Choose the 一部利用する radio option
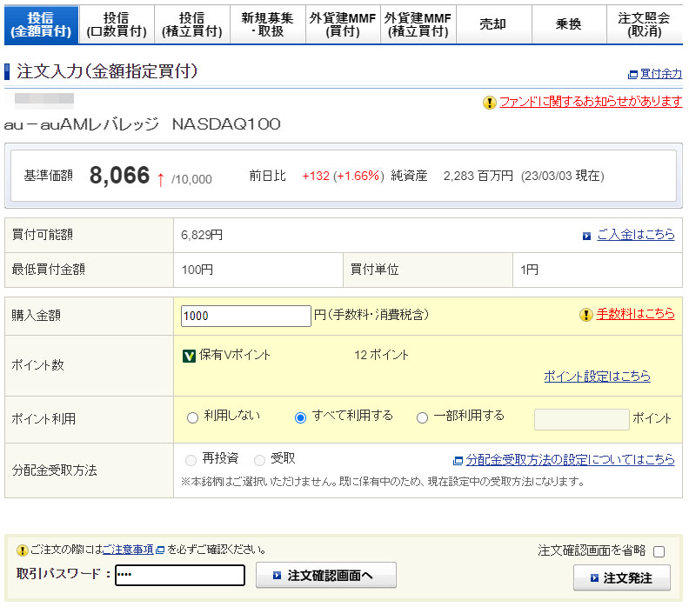 pos(423,417)
